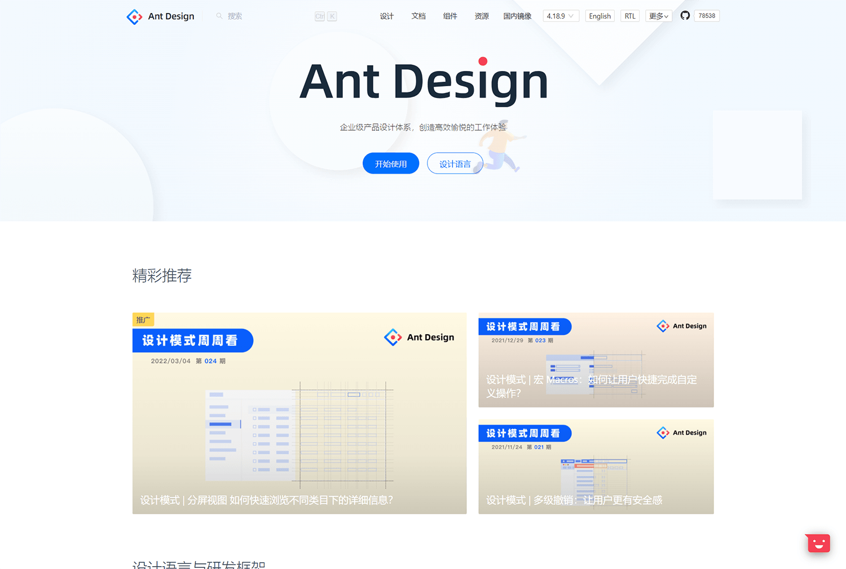Expand the 4.18.9 version dropdown

tap(561, 16)
